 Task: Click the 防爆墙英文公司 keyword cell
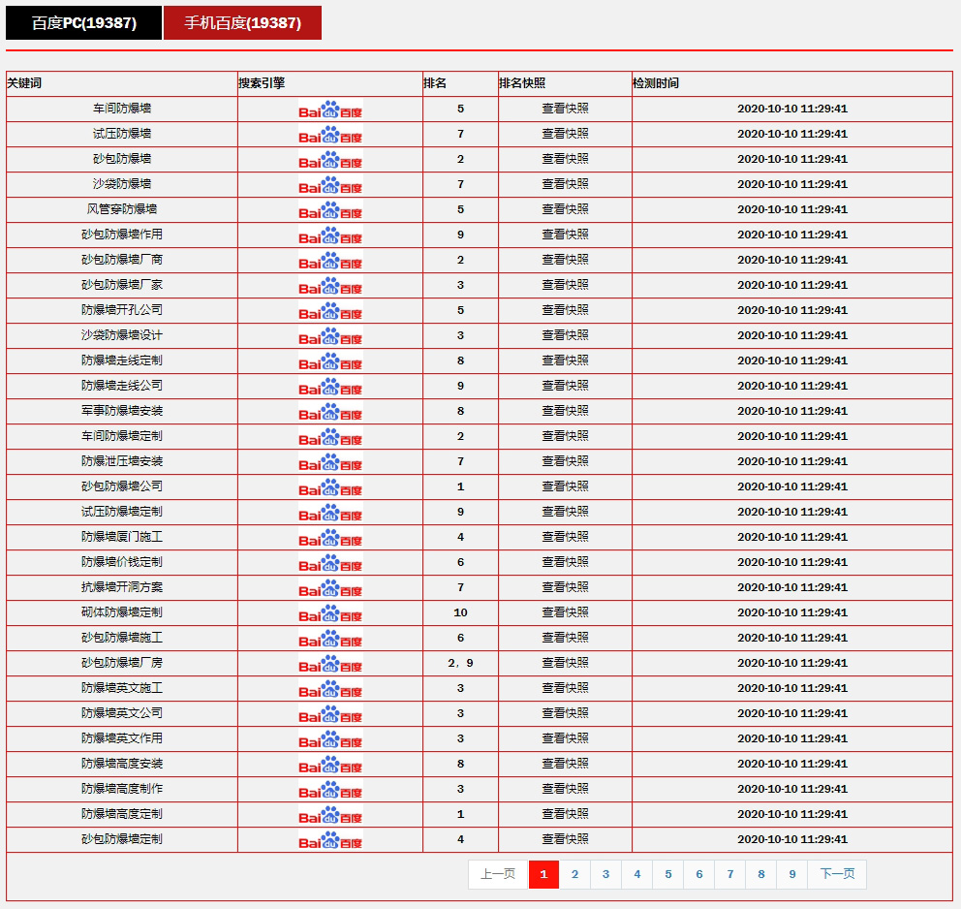click(122, 713)
